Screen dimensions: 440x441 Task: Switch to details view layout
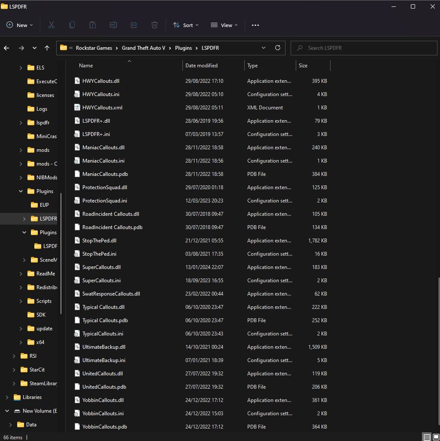tap(427, 437)
